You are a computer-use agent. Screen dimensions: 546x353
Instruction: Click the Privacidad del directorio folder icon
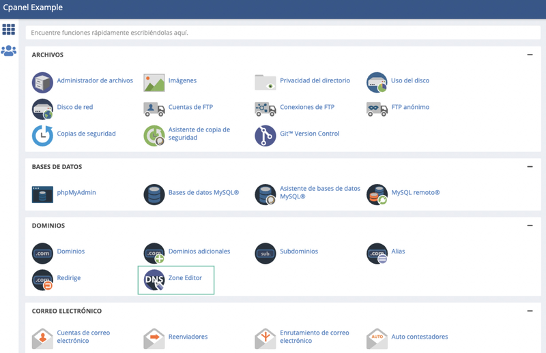265,82
